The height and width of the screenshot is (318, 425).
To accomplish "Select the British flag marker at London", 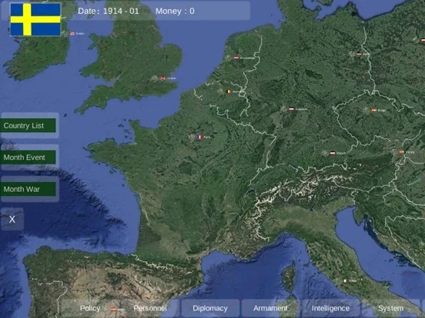I will pyautogui.click(x=163, y=78).
